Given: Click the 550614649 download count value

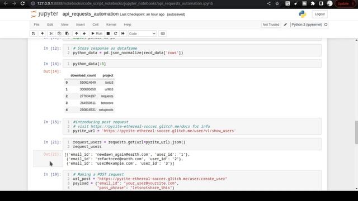Looking at the screenshot, I should click(88, 83).
